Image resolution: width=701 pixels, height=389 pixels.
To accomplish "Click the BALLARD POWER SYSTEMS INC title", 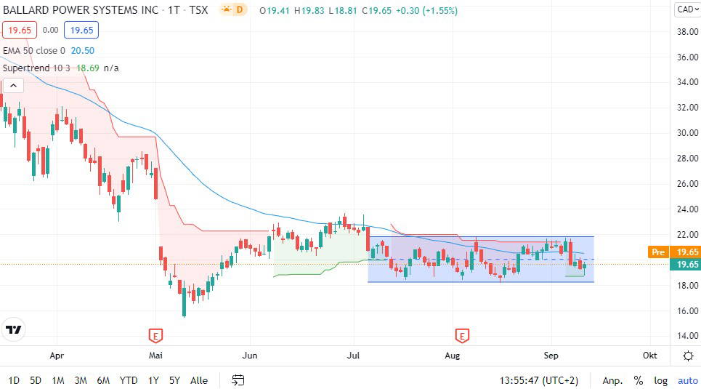I will [x=81, y=10].
